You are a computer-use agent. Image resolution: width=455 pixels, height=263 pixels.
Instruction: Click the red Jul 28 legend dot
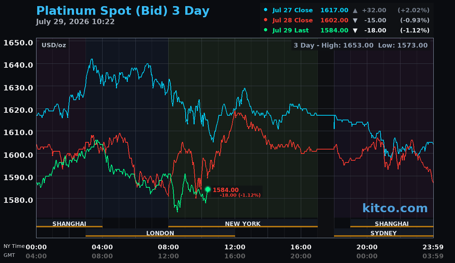point(266,20)
